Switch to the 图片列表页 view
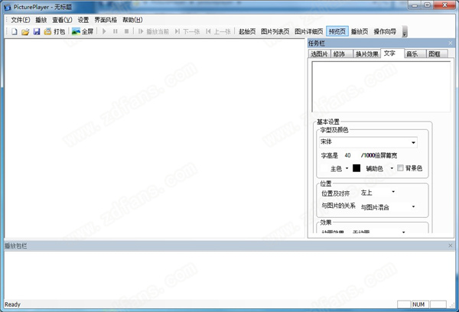The height and width of the screenshot is (312, 459). (275, 31)
